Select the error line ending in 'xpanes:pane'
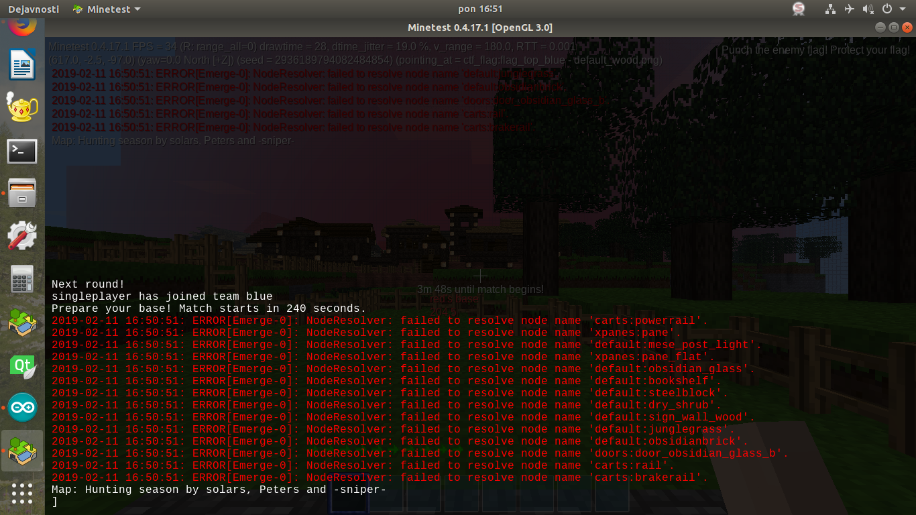The height and width of the screenshot is (515, 916). click(x=367, y=333)
